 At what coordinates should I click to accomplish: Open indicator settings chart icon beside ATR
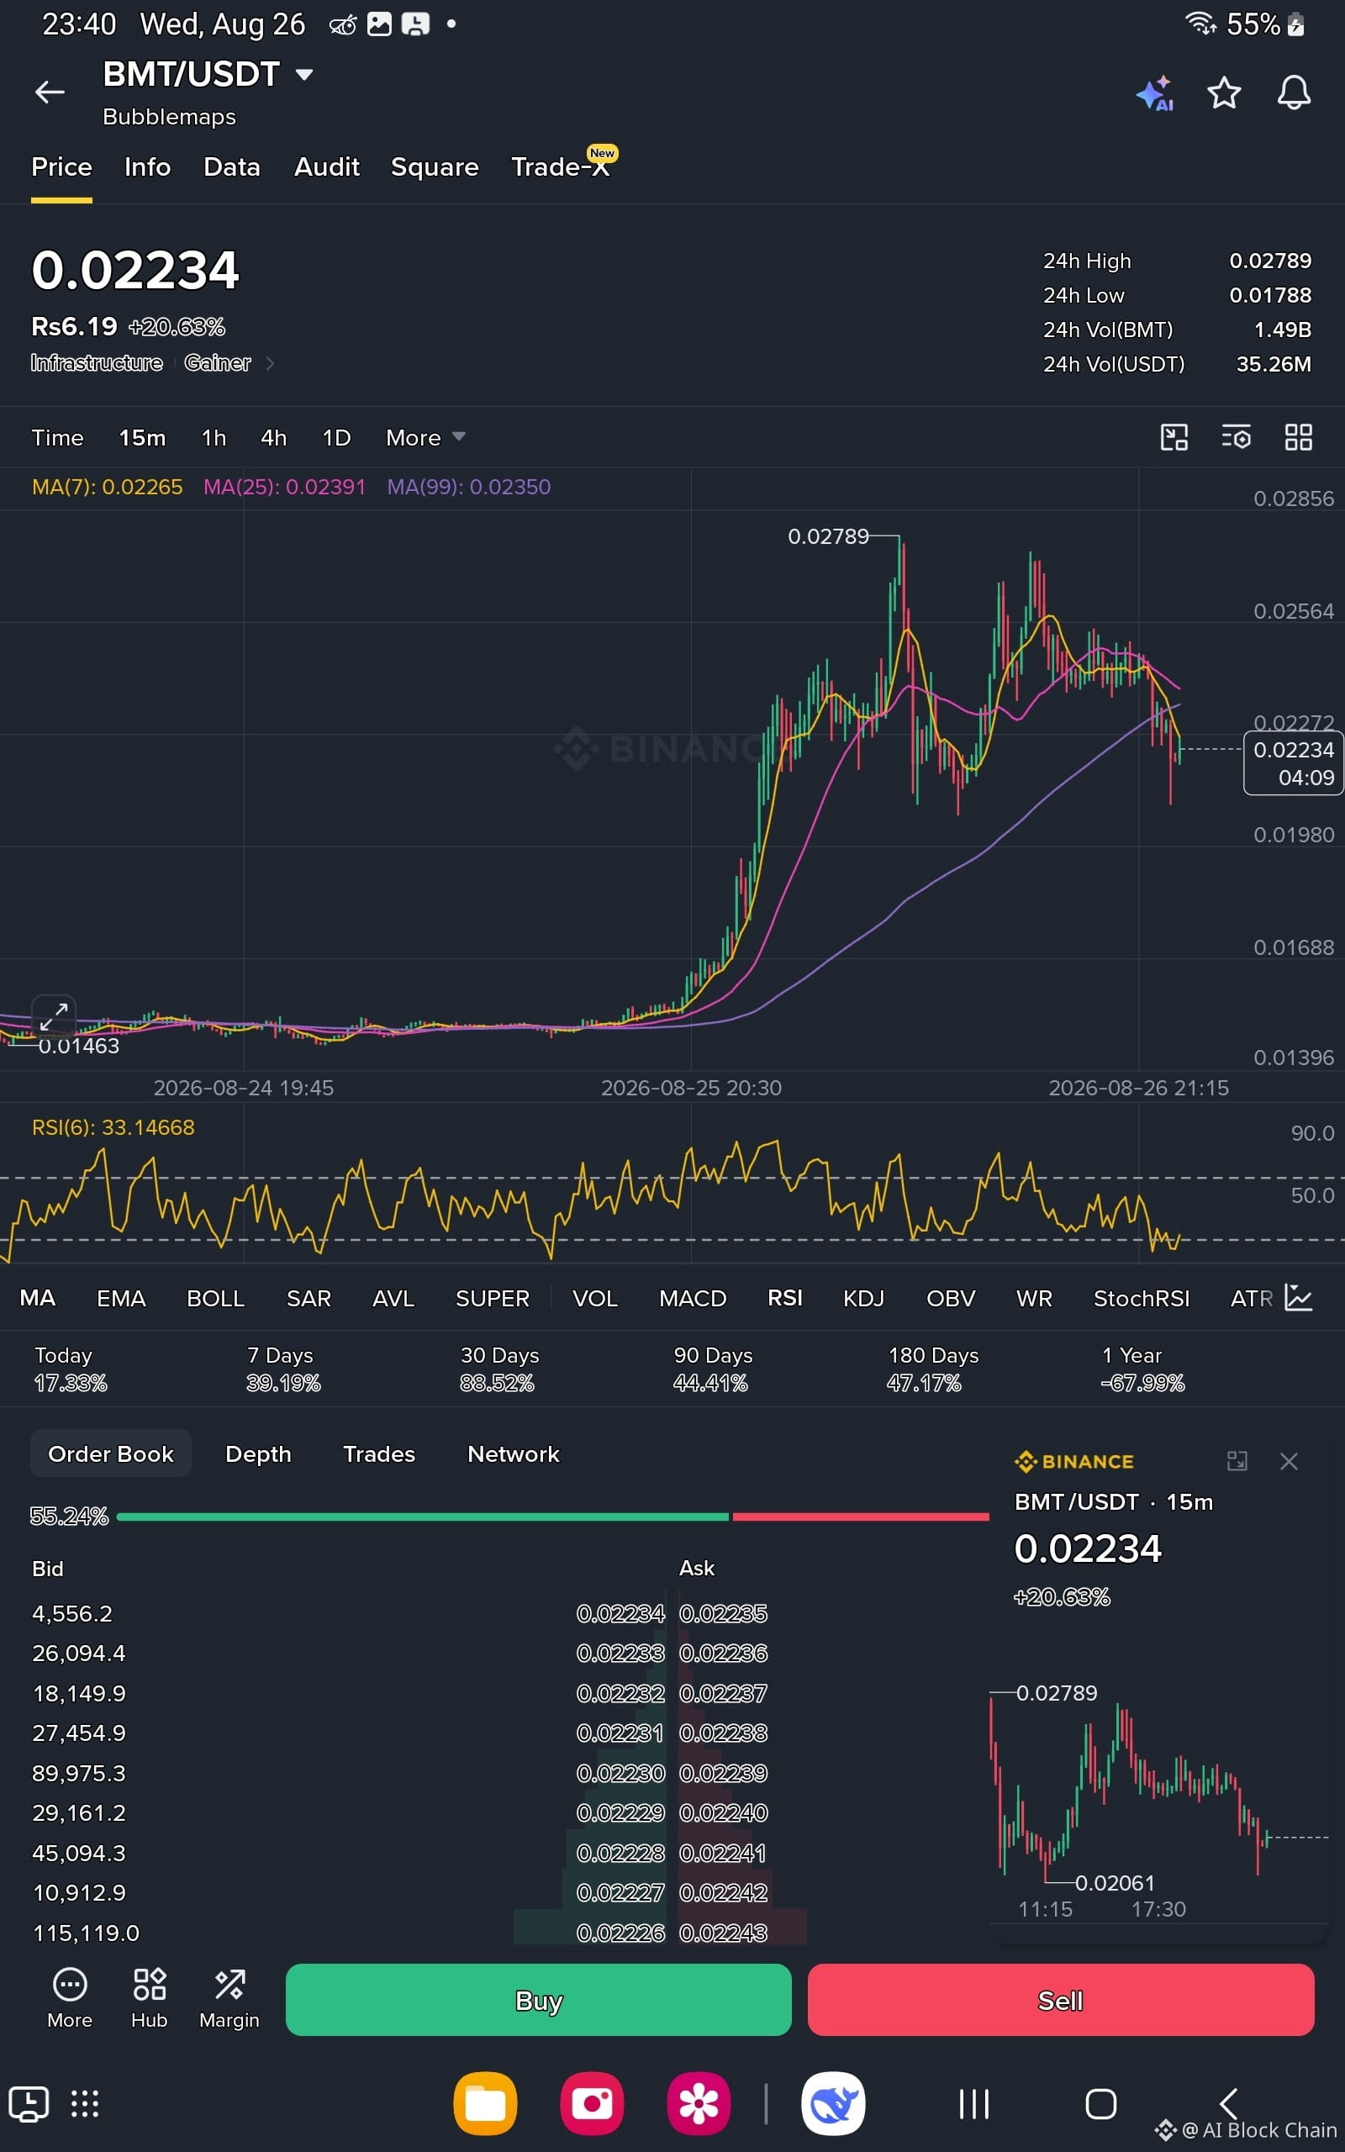tap(1299, 1297)
